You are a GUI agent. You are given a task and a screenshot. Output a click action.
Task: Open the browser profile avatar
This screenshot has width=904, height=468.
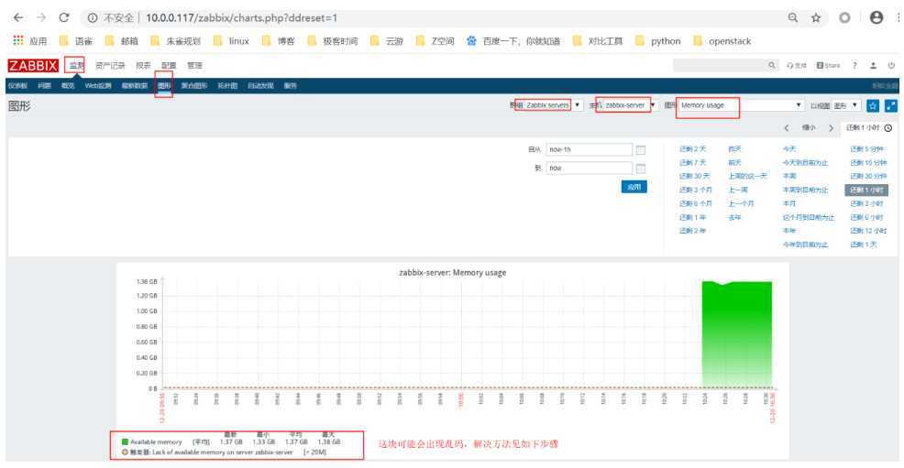tap(876, 17)
